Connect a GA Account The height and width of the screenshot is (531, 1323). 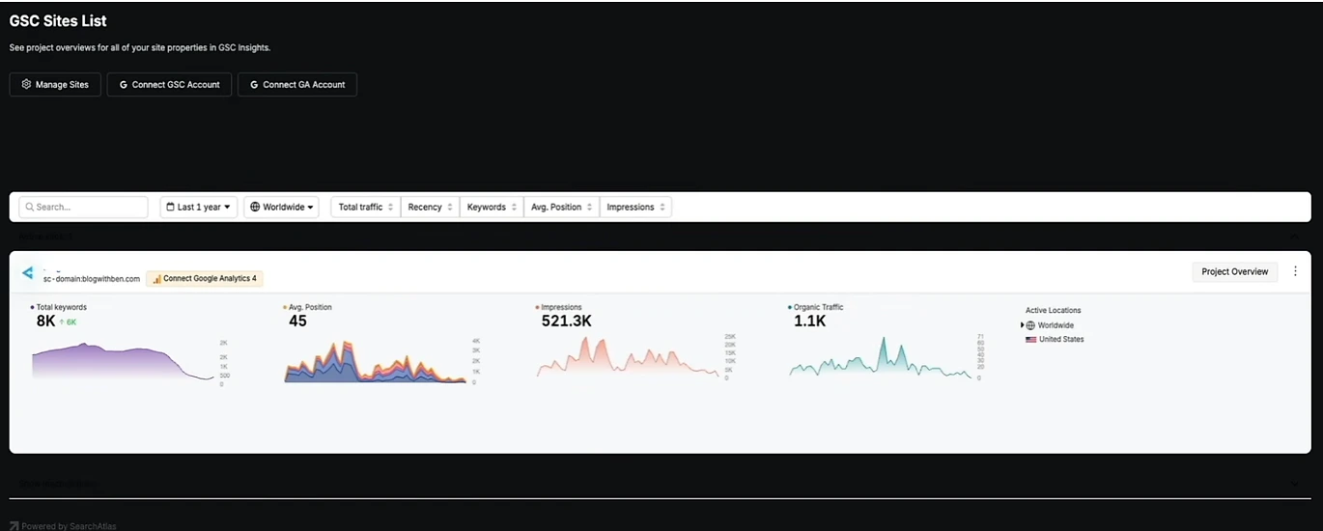point(297,85)
